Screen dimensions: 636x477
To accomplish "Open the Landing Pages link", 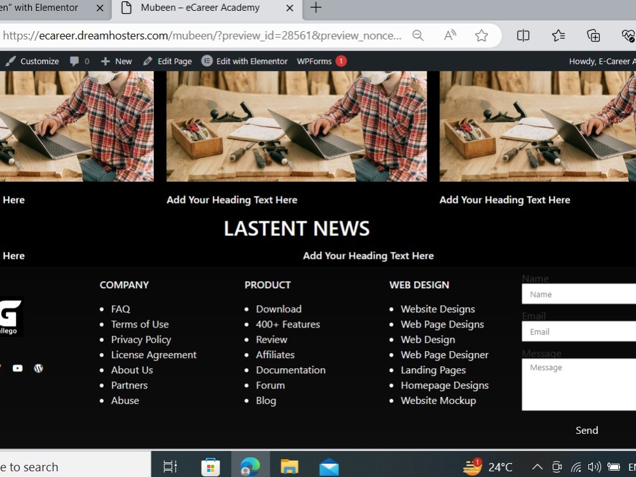I will point(433,370).
